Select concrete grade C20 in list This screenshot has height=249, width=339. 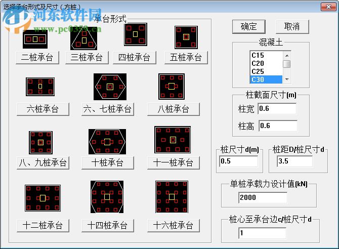point(266,63)
